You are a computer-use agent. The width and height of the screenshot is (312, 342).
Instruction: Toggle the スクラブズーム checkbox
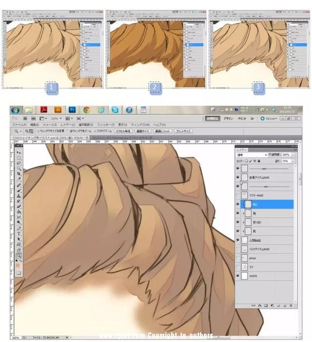[x=96, y=131]
